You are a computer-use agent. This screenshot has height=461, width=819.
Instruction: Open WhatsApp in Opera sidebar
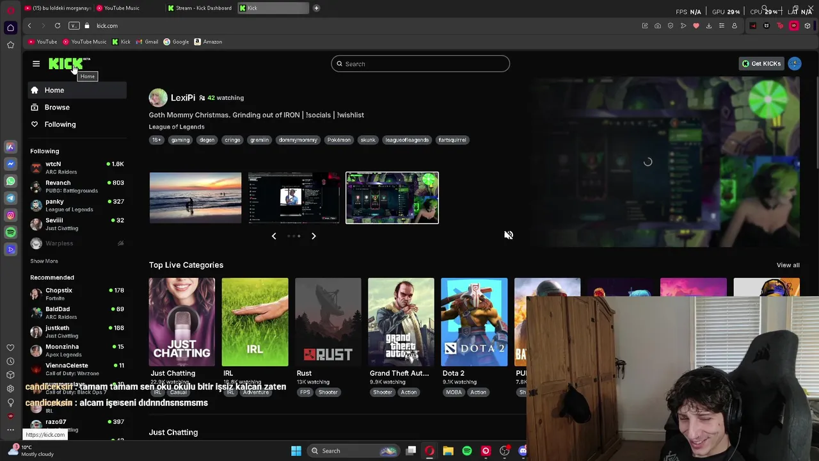(10, 181)
